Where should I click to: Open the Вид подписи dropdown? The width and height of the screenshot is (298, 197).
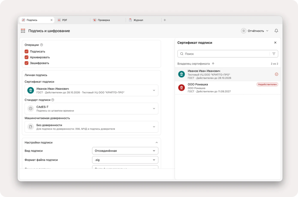pyautogui.click(x=125, y=151)
